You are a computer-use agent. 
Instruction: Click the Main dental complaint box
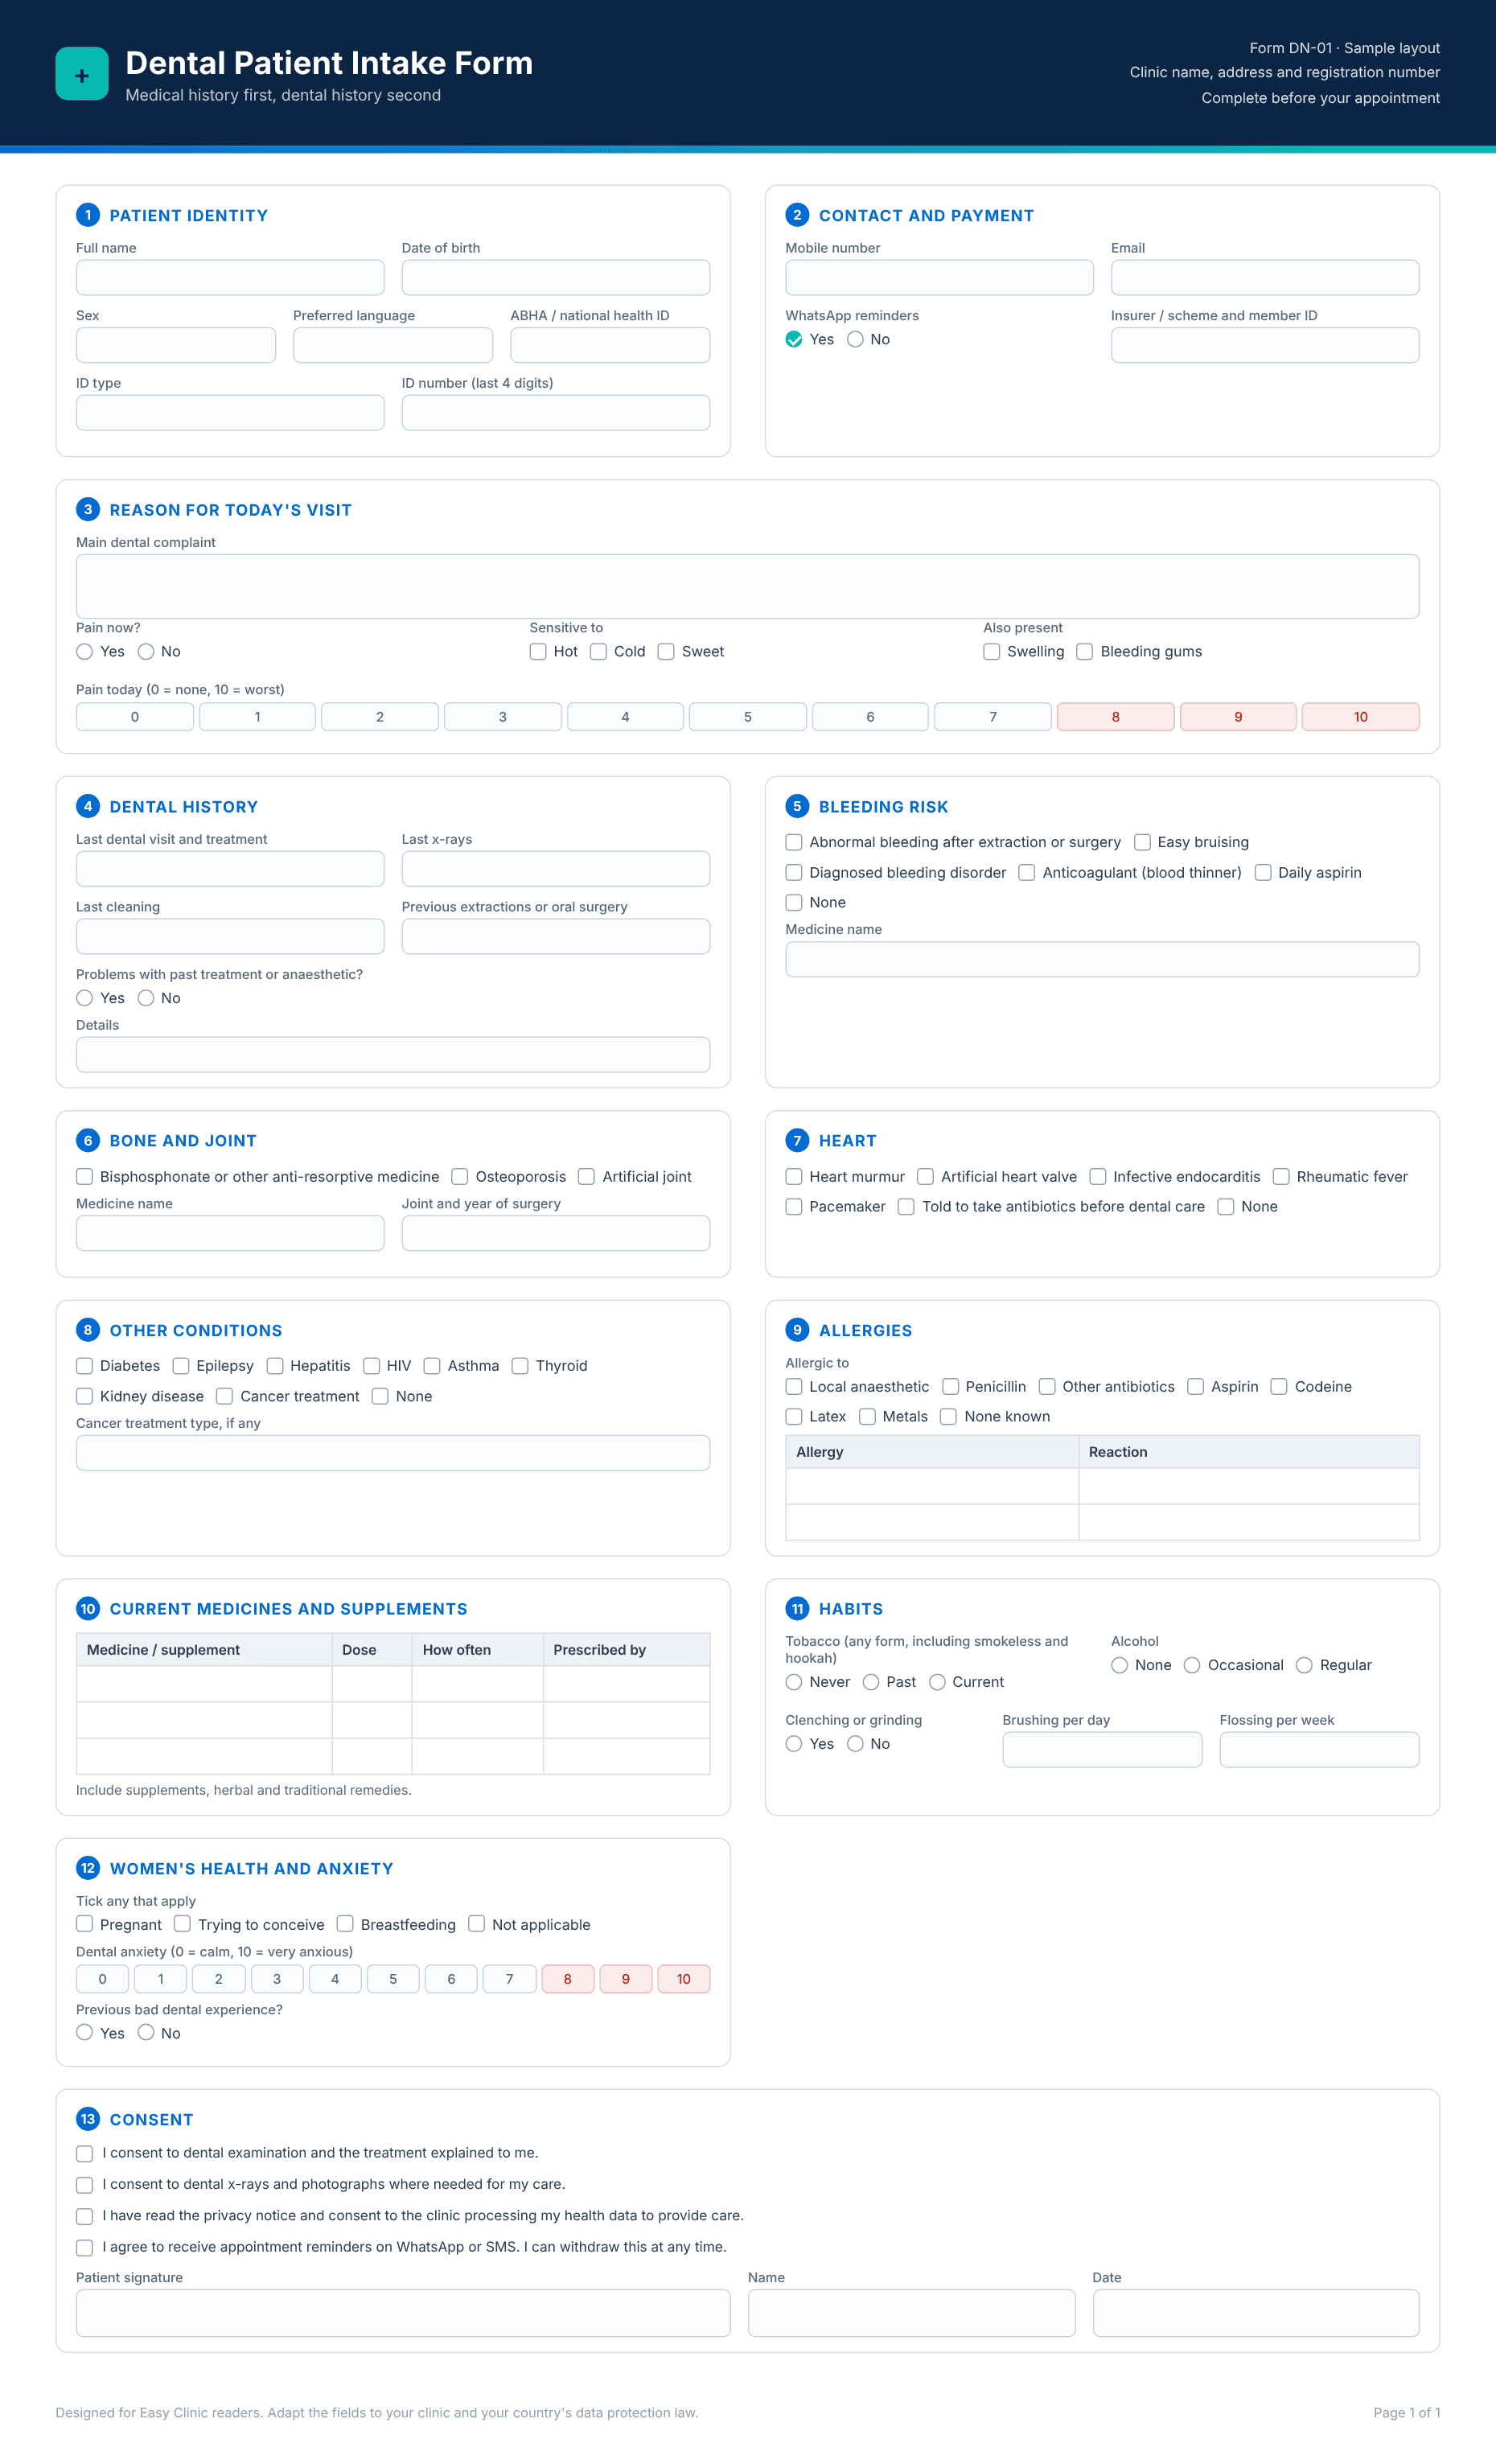pos(748,586)
